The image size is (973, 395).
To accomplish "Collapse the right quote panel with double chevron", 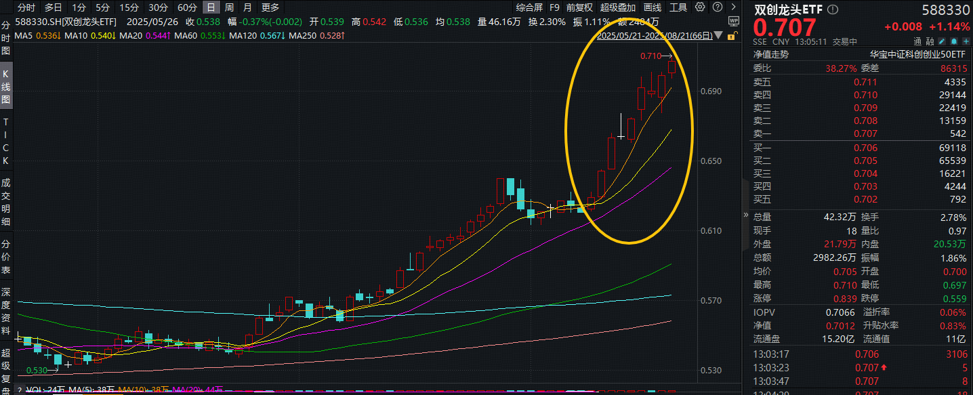I will [747, 214].
